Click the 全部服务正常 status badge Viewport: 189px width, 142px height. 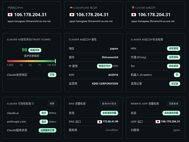(x=47, y=130)
